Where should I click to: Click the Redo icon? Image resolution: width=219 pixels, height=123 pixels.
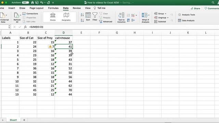(48, 2)
